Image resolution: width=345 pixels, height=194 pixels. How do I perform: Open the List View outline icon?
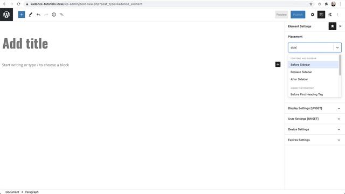pos(61,15)
